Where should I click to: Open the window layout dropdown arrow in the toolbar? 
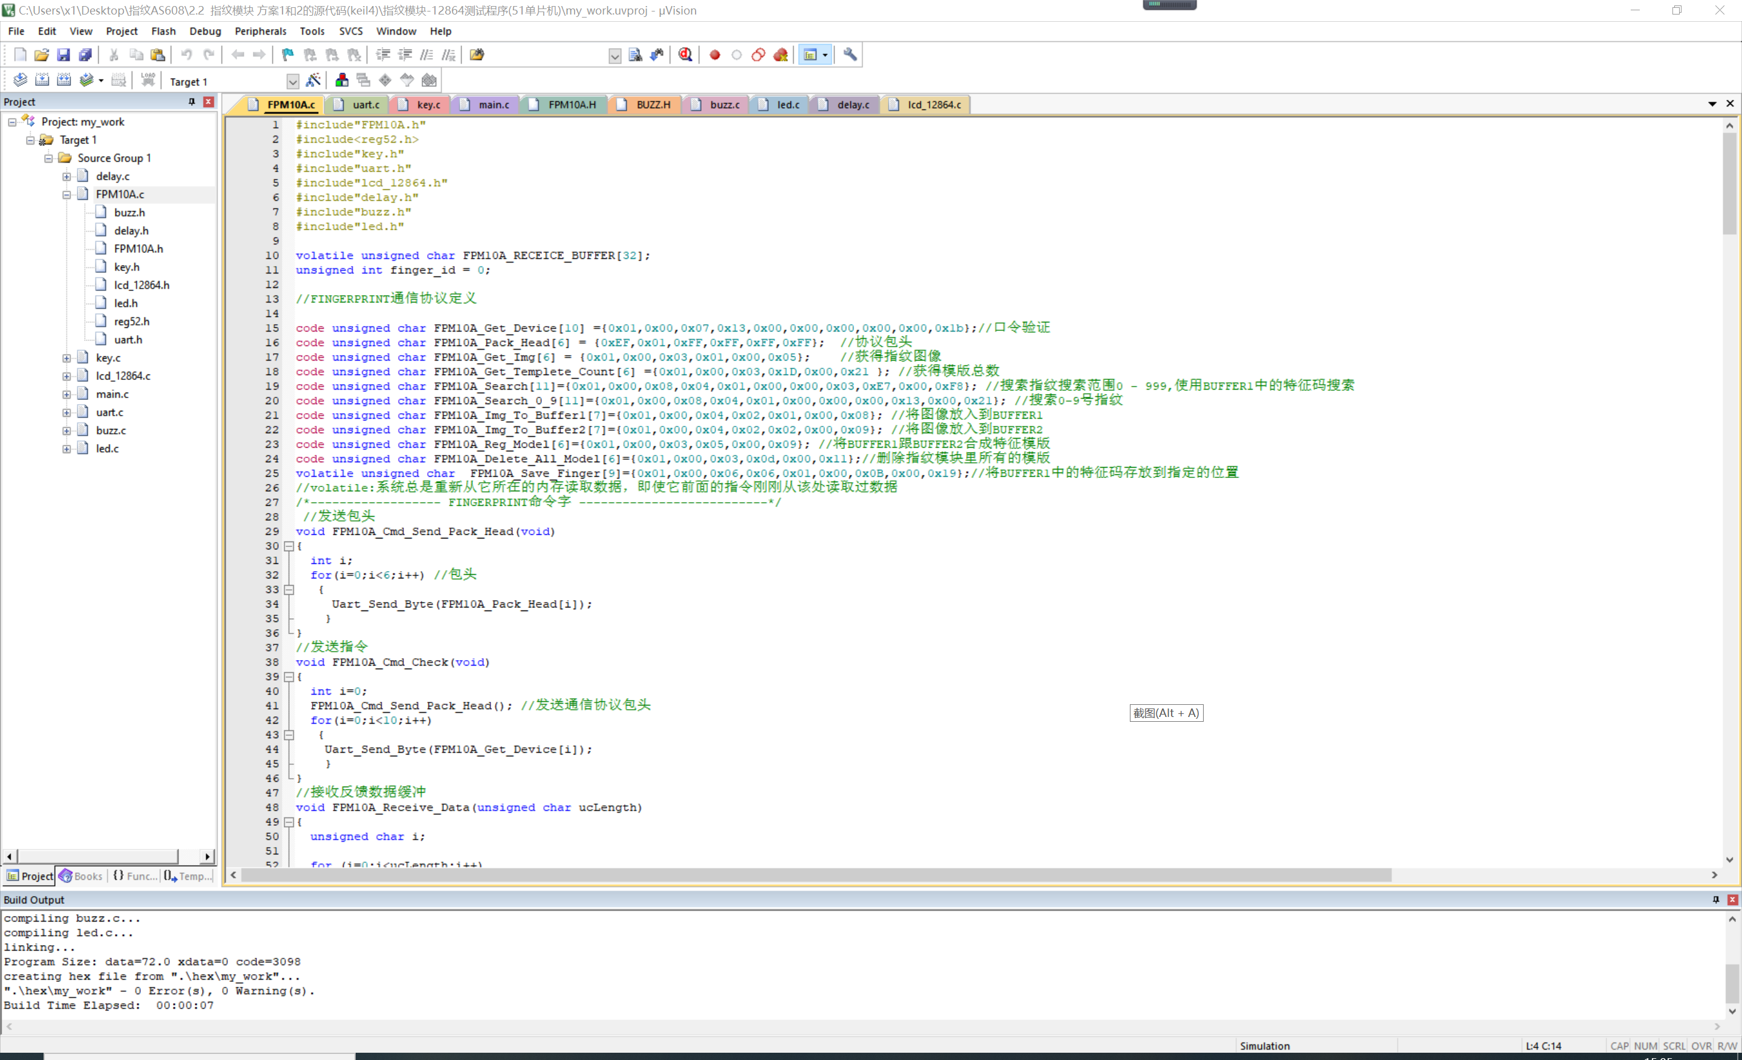coord(825,54)
